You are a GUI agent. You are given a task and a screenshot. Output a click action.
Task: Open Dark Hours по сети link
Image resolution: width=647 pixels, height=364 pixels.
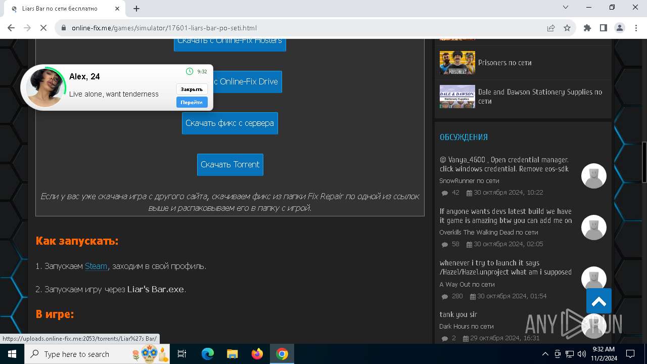click(x=466, y=326)
